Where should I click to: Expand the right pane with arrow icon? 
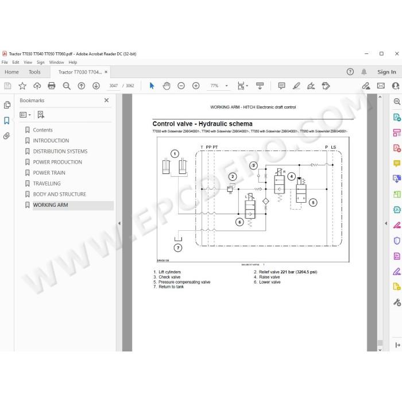(398, 345)
